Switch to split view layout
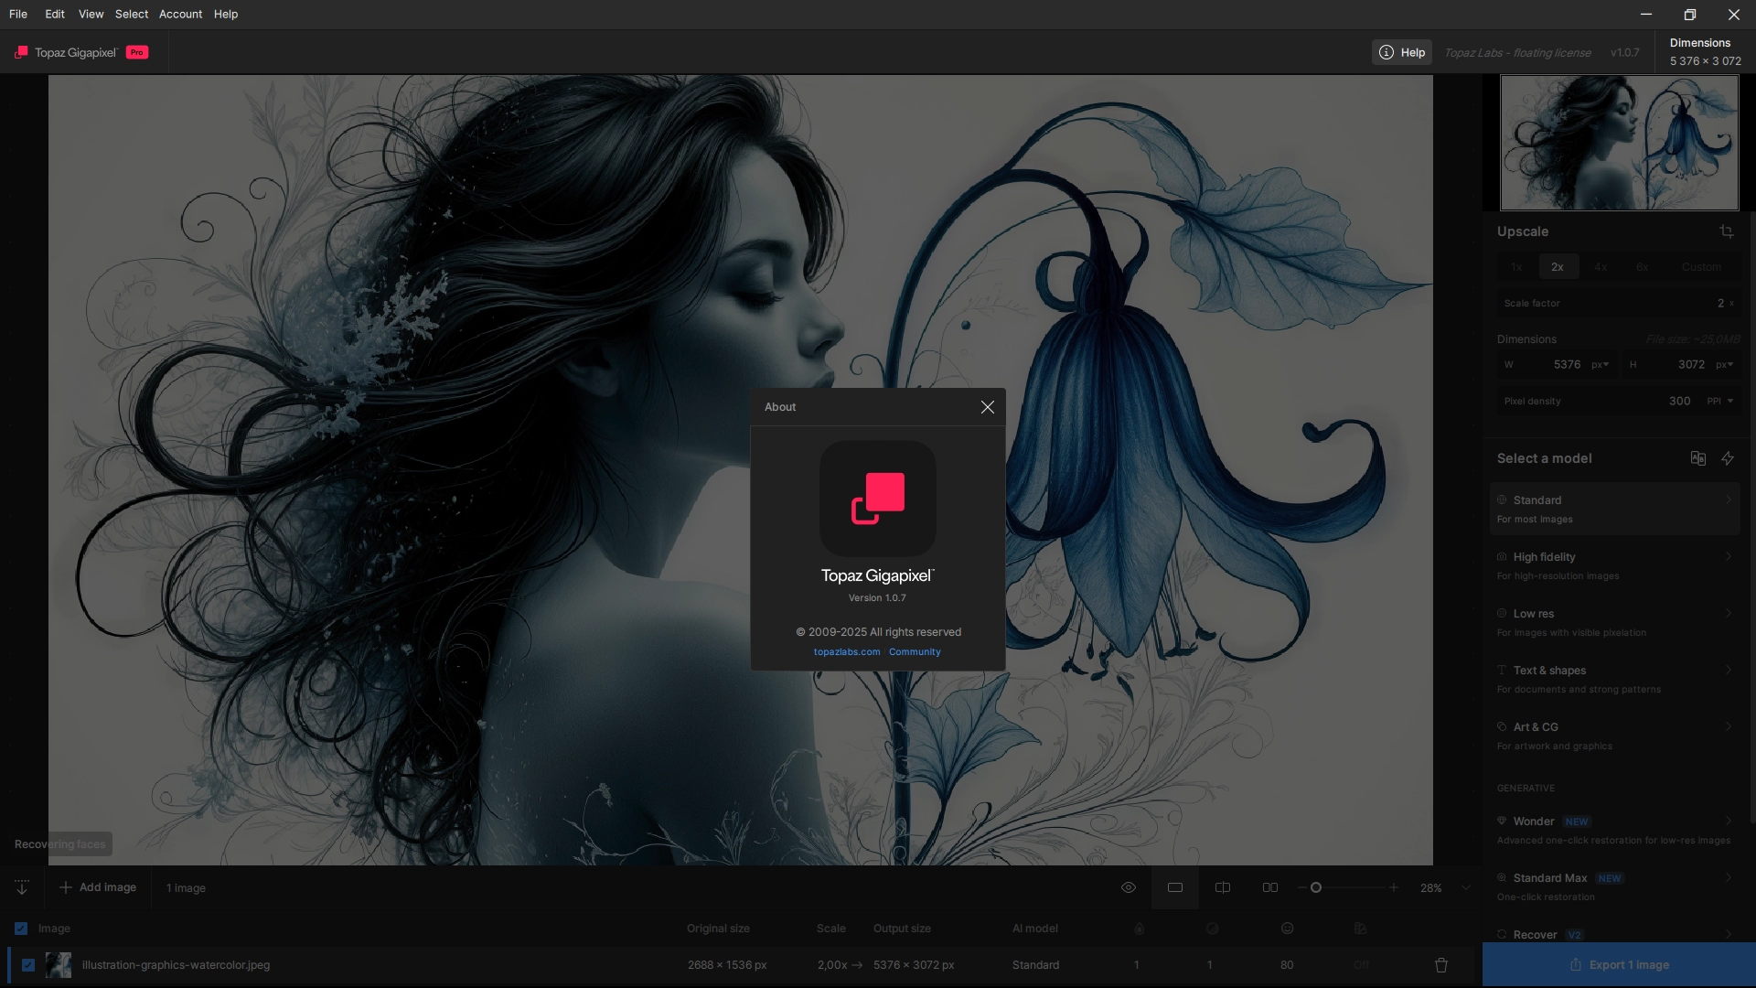1756x988 pixels. (x=1223, y=887)
